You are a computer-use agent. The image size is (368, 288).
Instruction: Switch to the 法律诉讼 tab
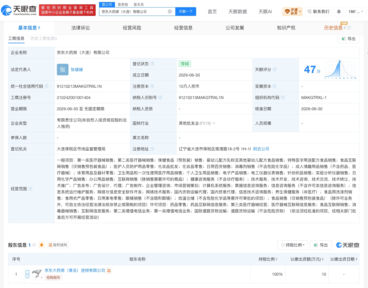pos(81,28)
